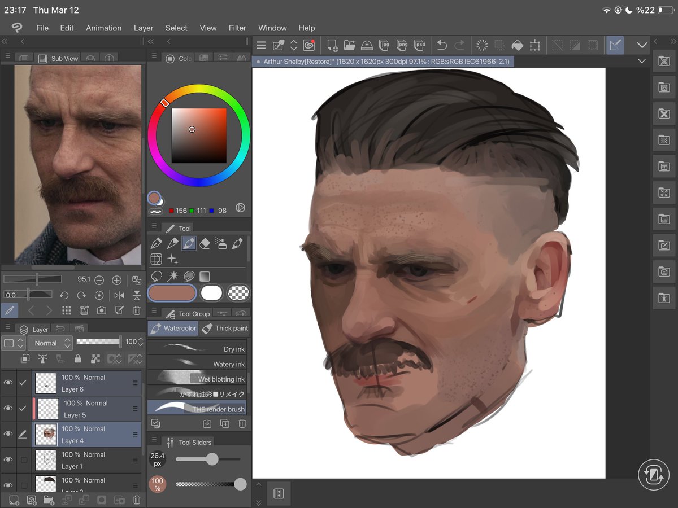This screenshot has height=508, width=678.
Task: Click the main drawing color swatch
Action: click(172, 293)
